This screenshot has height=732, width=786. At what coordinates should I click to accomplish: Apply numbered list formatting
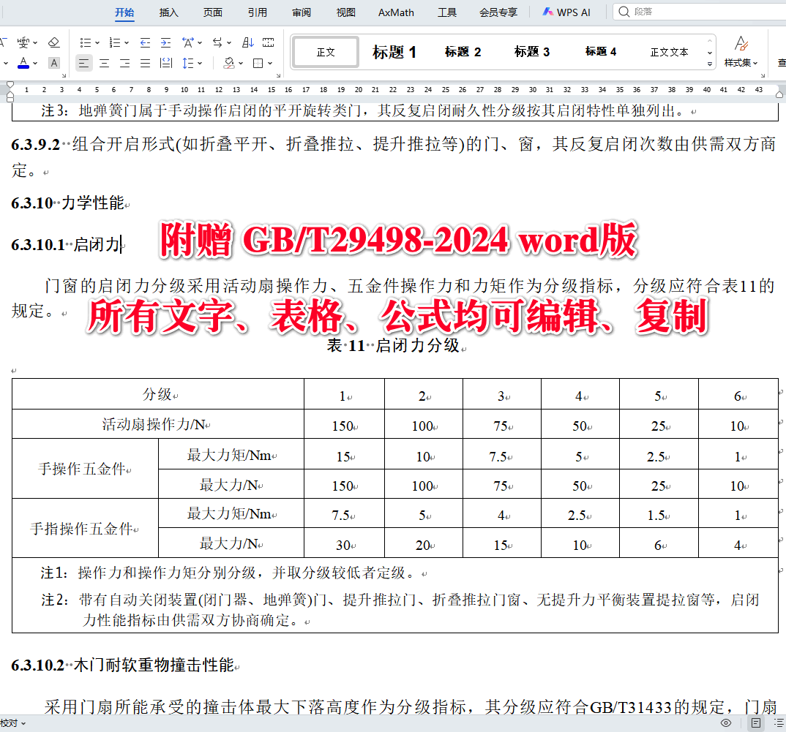coord(116,42)
